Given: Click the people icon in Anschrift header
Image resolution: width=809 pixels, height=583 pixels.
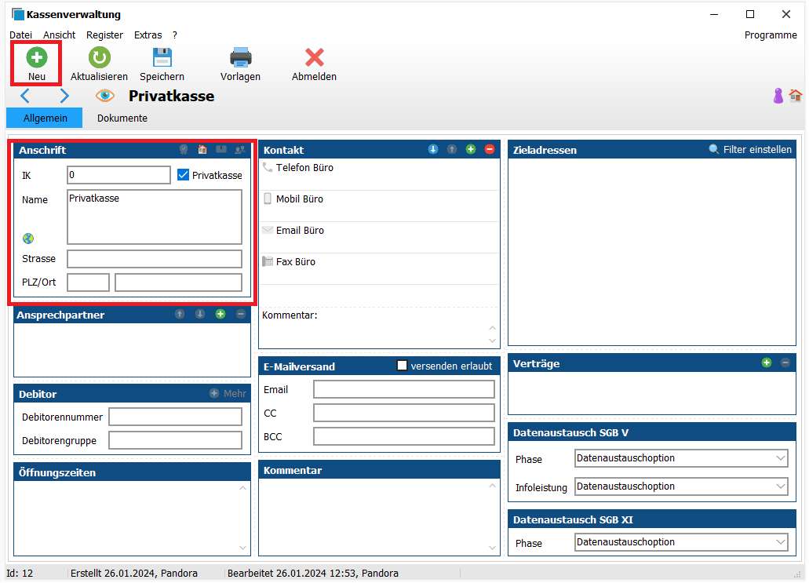Looking at the screenshot, I should 240,150.
